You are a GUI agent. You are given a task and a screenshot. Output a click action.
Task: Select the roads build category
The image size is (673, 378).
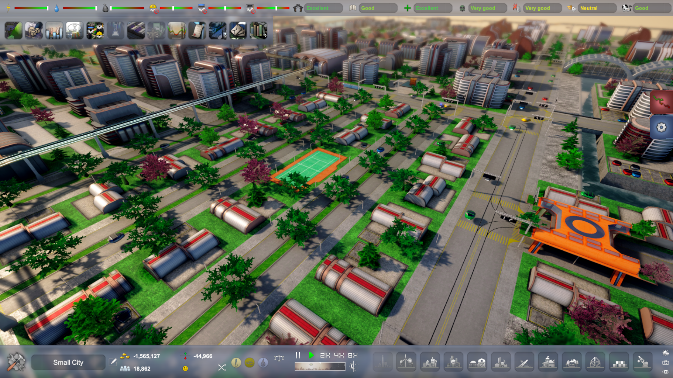pos(524,361)
